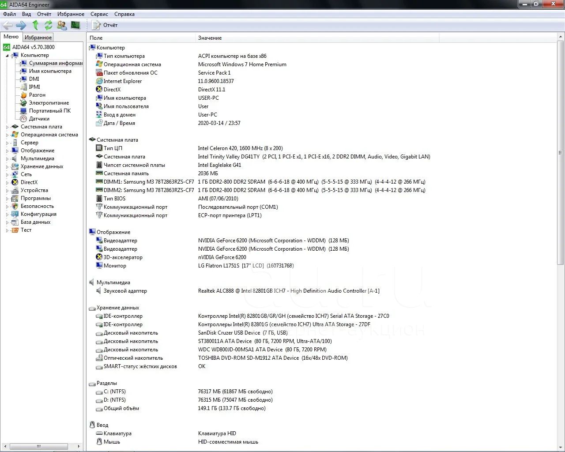This screenshot has width=565, height=452.
Task: Click the Значение column header
Action: pos(317,38)
